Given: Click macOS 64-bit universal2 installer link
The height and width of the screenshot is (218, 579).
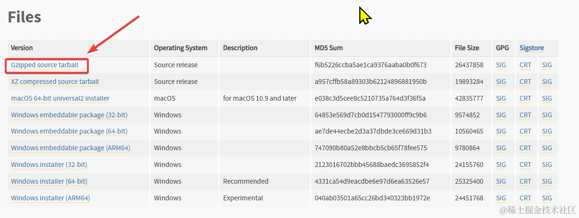Looking at the screenshot, I should [60, 98].
